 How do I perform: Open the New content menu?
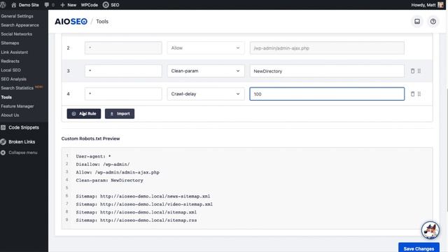(68, 5)
